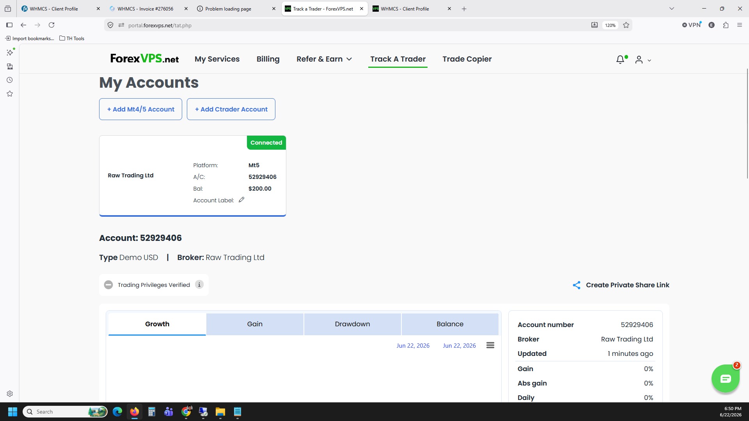Expand the Refer & Earn dropdown

pos(324,59)
